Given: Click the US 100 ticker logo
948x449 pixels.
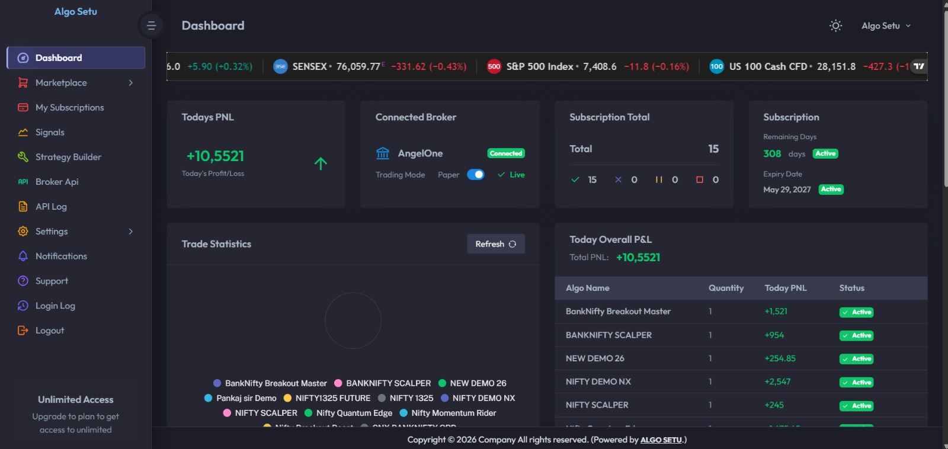Looking at the screenshot, I should coord(716,66).
